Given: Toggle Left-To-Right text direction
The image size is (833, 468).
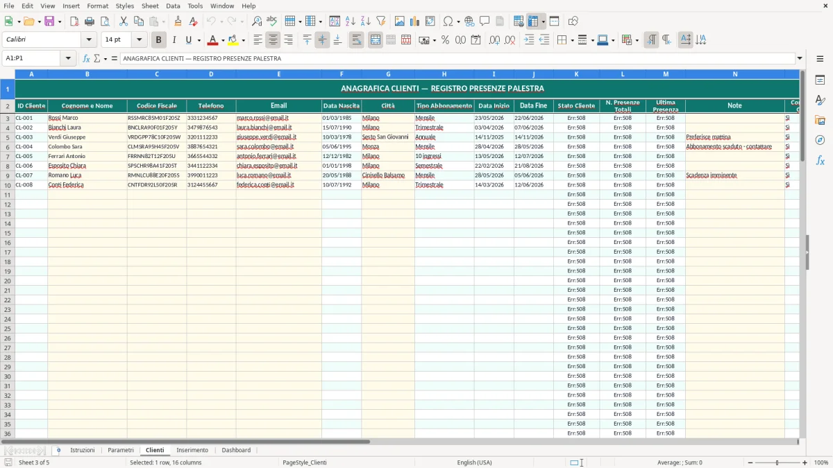Looking at the screenshot, I should point(651,40).
